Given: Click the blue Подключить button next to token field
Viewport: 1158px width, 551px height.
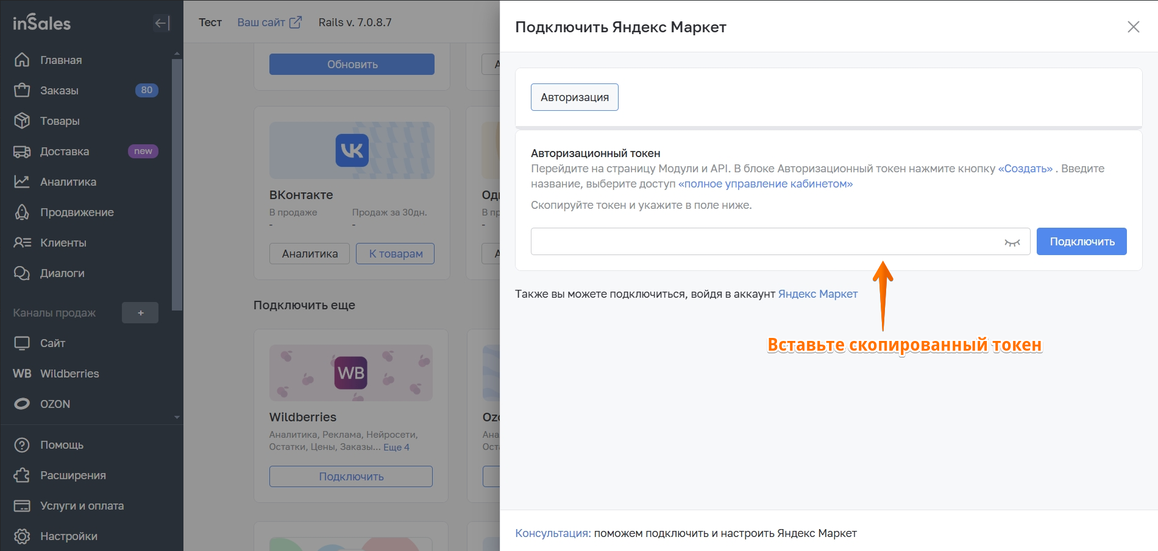Looking at the screenshot, I should click(x=1081, y=242).
